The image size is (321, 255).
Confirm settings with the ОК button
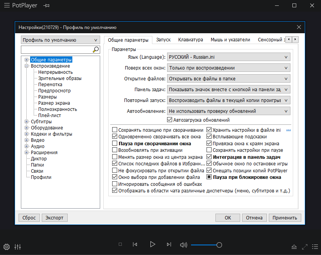pyautogui.click(x=228, y=218)
